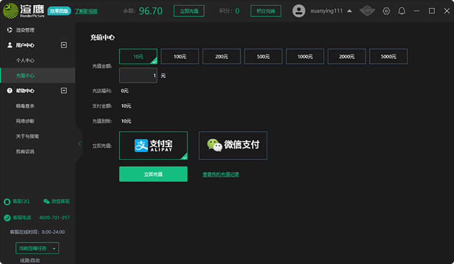
Task: Close the application window
Action: (447, 11)
